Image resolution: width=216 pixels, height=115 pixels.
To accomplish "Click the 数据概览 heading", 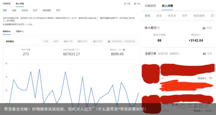I will 10,42.
